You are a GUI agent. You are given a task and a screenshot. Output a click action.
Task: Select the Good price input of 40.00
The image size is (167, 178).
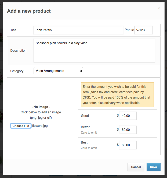click(x=128, y=116)
